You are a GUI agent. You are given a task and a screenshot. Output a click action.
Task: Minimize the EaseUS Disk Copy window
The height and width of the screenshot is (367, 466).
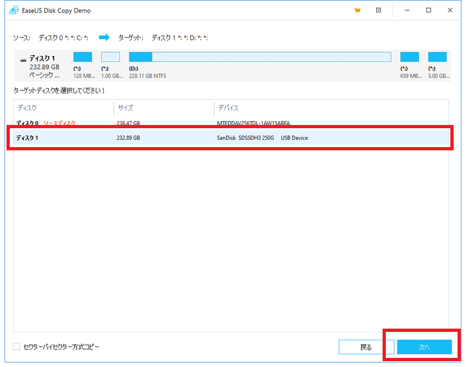[x=407, y=10]
